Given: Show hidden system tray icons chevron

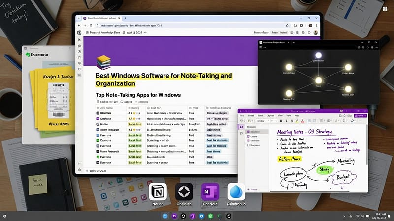Looking at the screenshot, I should coord(344,216).
